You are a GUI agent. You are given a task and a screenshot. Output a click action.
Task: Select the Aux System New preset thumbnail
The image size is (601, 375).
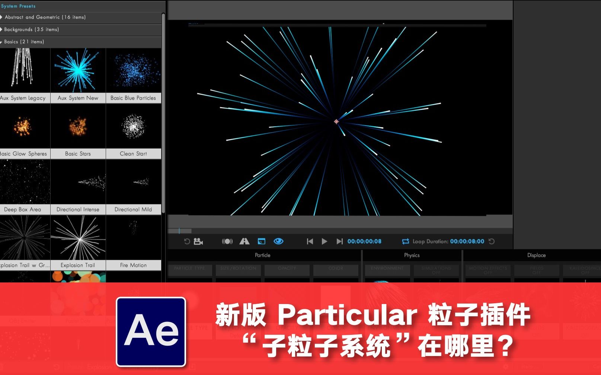(78, 71)
